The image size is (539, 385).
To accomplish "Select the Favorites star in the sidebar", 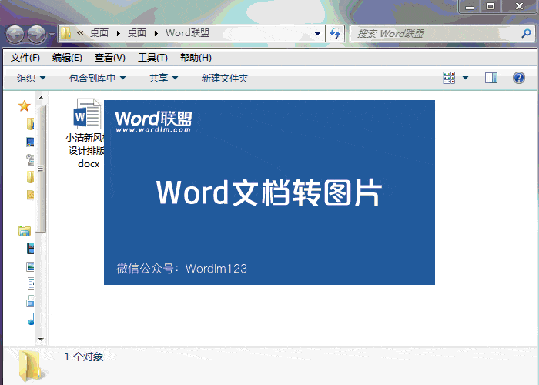I will pyautogui.click(x=24, y=106).
